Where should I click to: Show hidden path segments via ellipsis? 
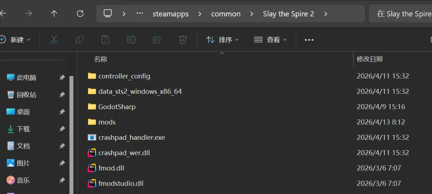coord(140,14)
